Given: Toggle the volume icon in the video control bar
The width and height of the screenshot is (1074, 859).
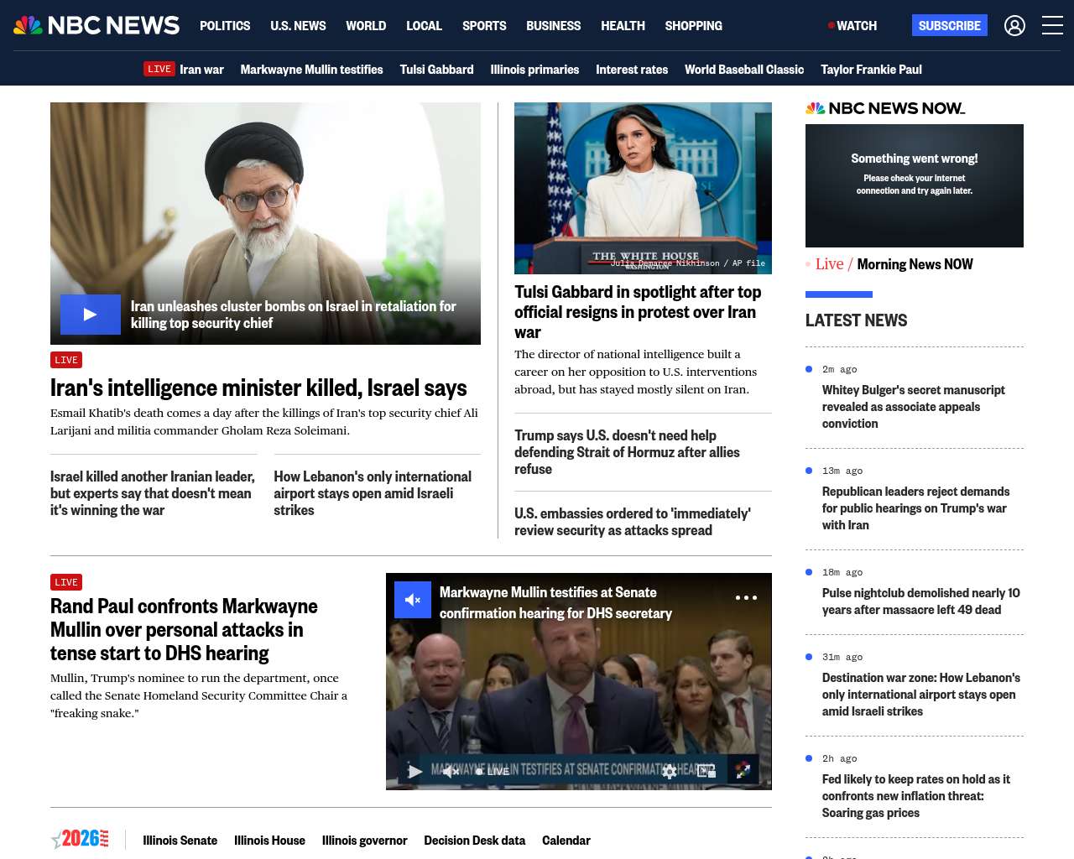Looking at the screenshot, I should [x=451, y=771].
